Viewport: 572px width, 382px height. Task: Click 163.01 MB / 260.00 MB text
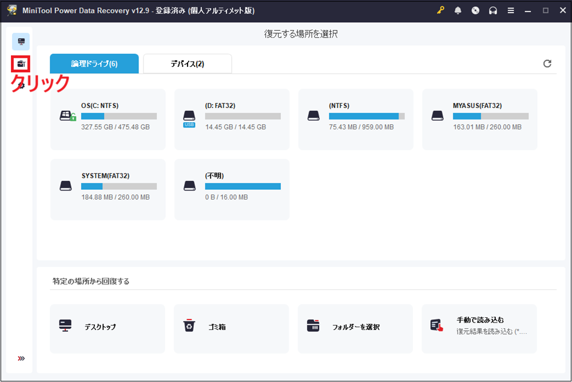coord(487,127)
